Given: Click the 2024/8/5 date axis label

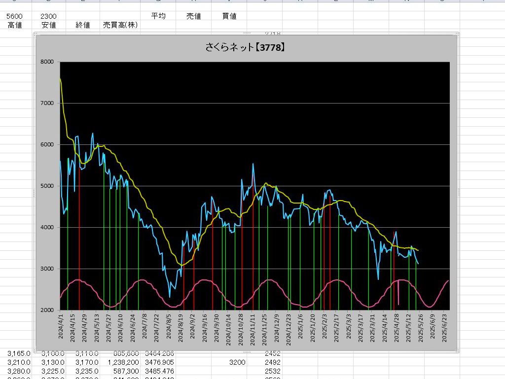Looking at the screenshot, I should tap(169, 326).
